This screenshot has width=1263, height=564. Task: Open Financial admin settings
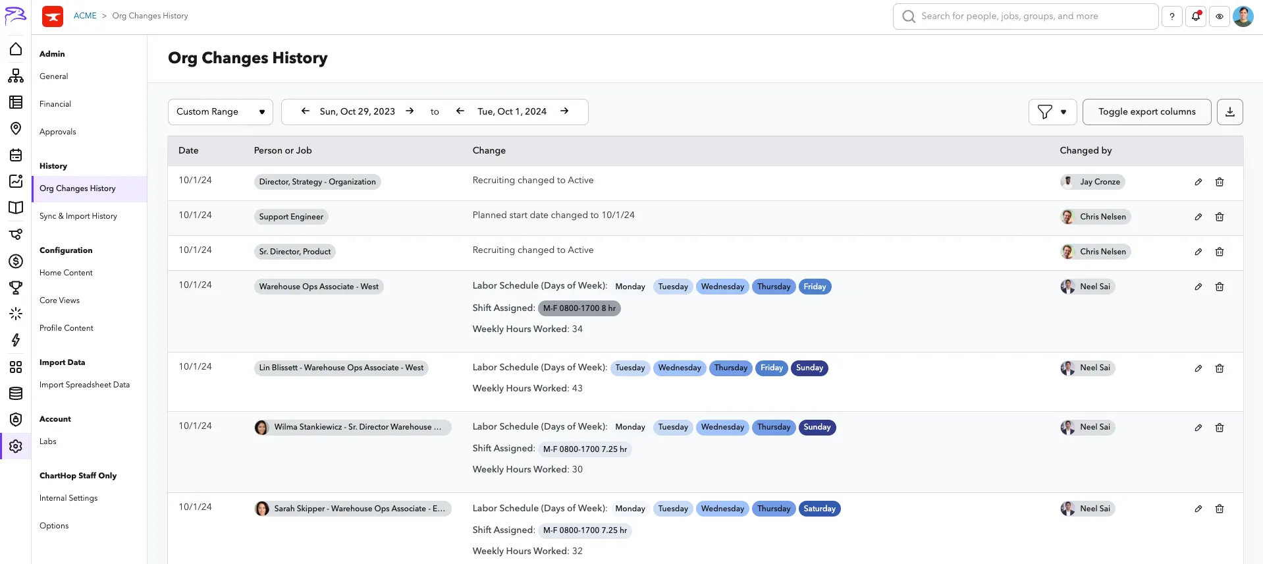click(55, 104)
